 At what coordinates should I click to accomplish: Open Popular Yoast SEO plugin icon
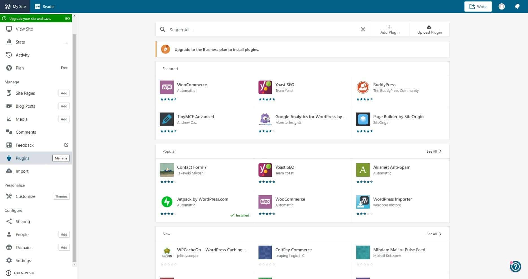coord(265,170)
